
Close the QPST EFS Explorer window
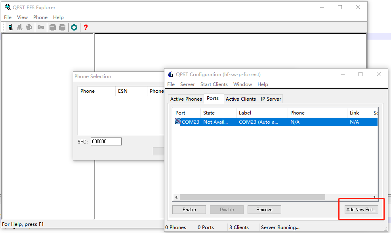point(358,7)
